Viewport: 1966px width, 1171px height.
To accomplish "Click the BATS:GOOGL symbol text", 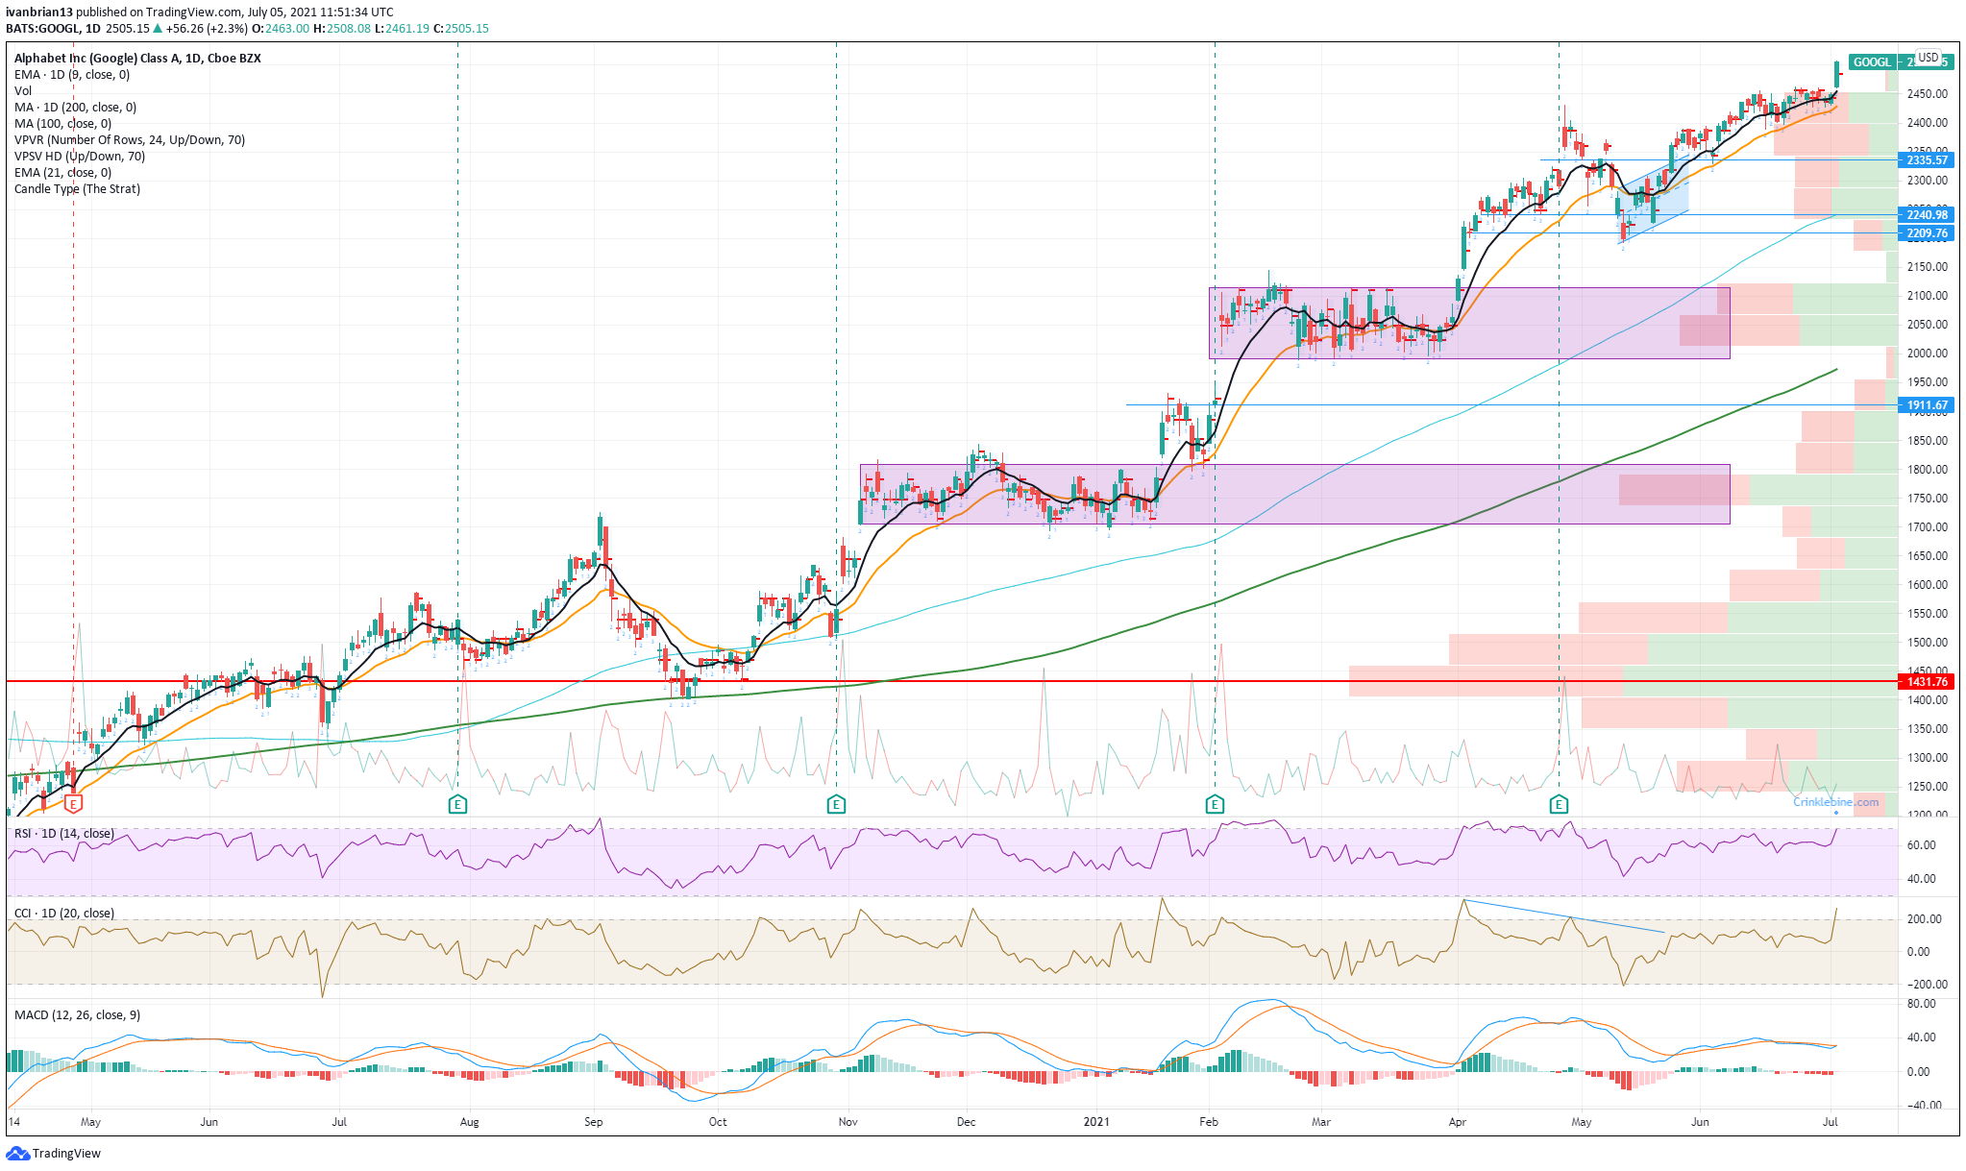I will [x=41, y=28].
